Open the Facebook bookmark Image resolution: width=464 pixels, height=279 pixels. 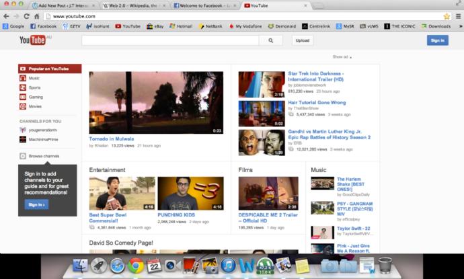coord(43,26)
